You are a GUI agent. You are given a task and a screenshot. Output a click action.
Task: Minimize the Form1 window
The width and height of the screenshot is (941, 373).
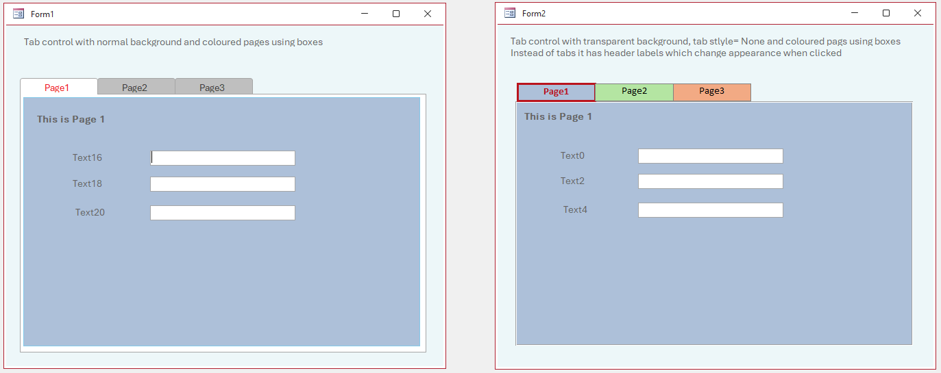coord(365,14)
